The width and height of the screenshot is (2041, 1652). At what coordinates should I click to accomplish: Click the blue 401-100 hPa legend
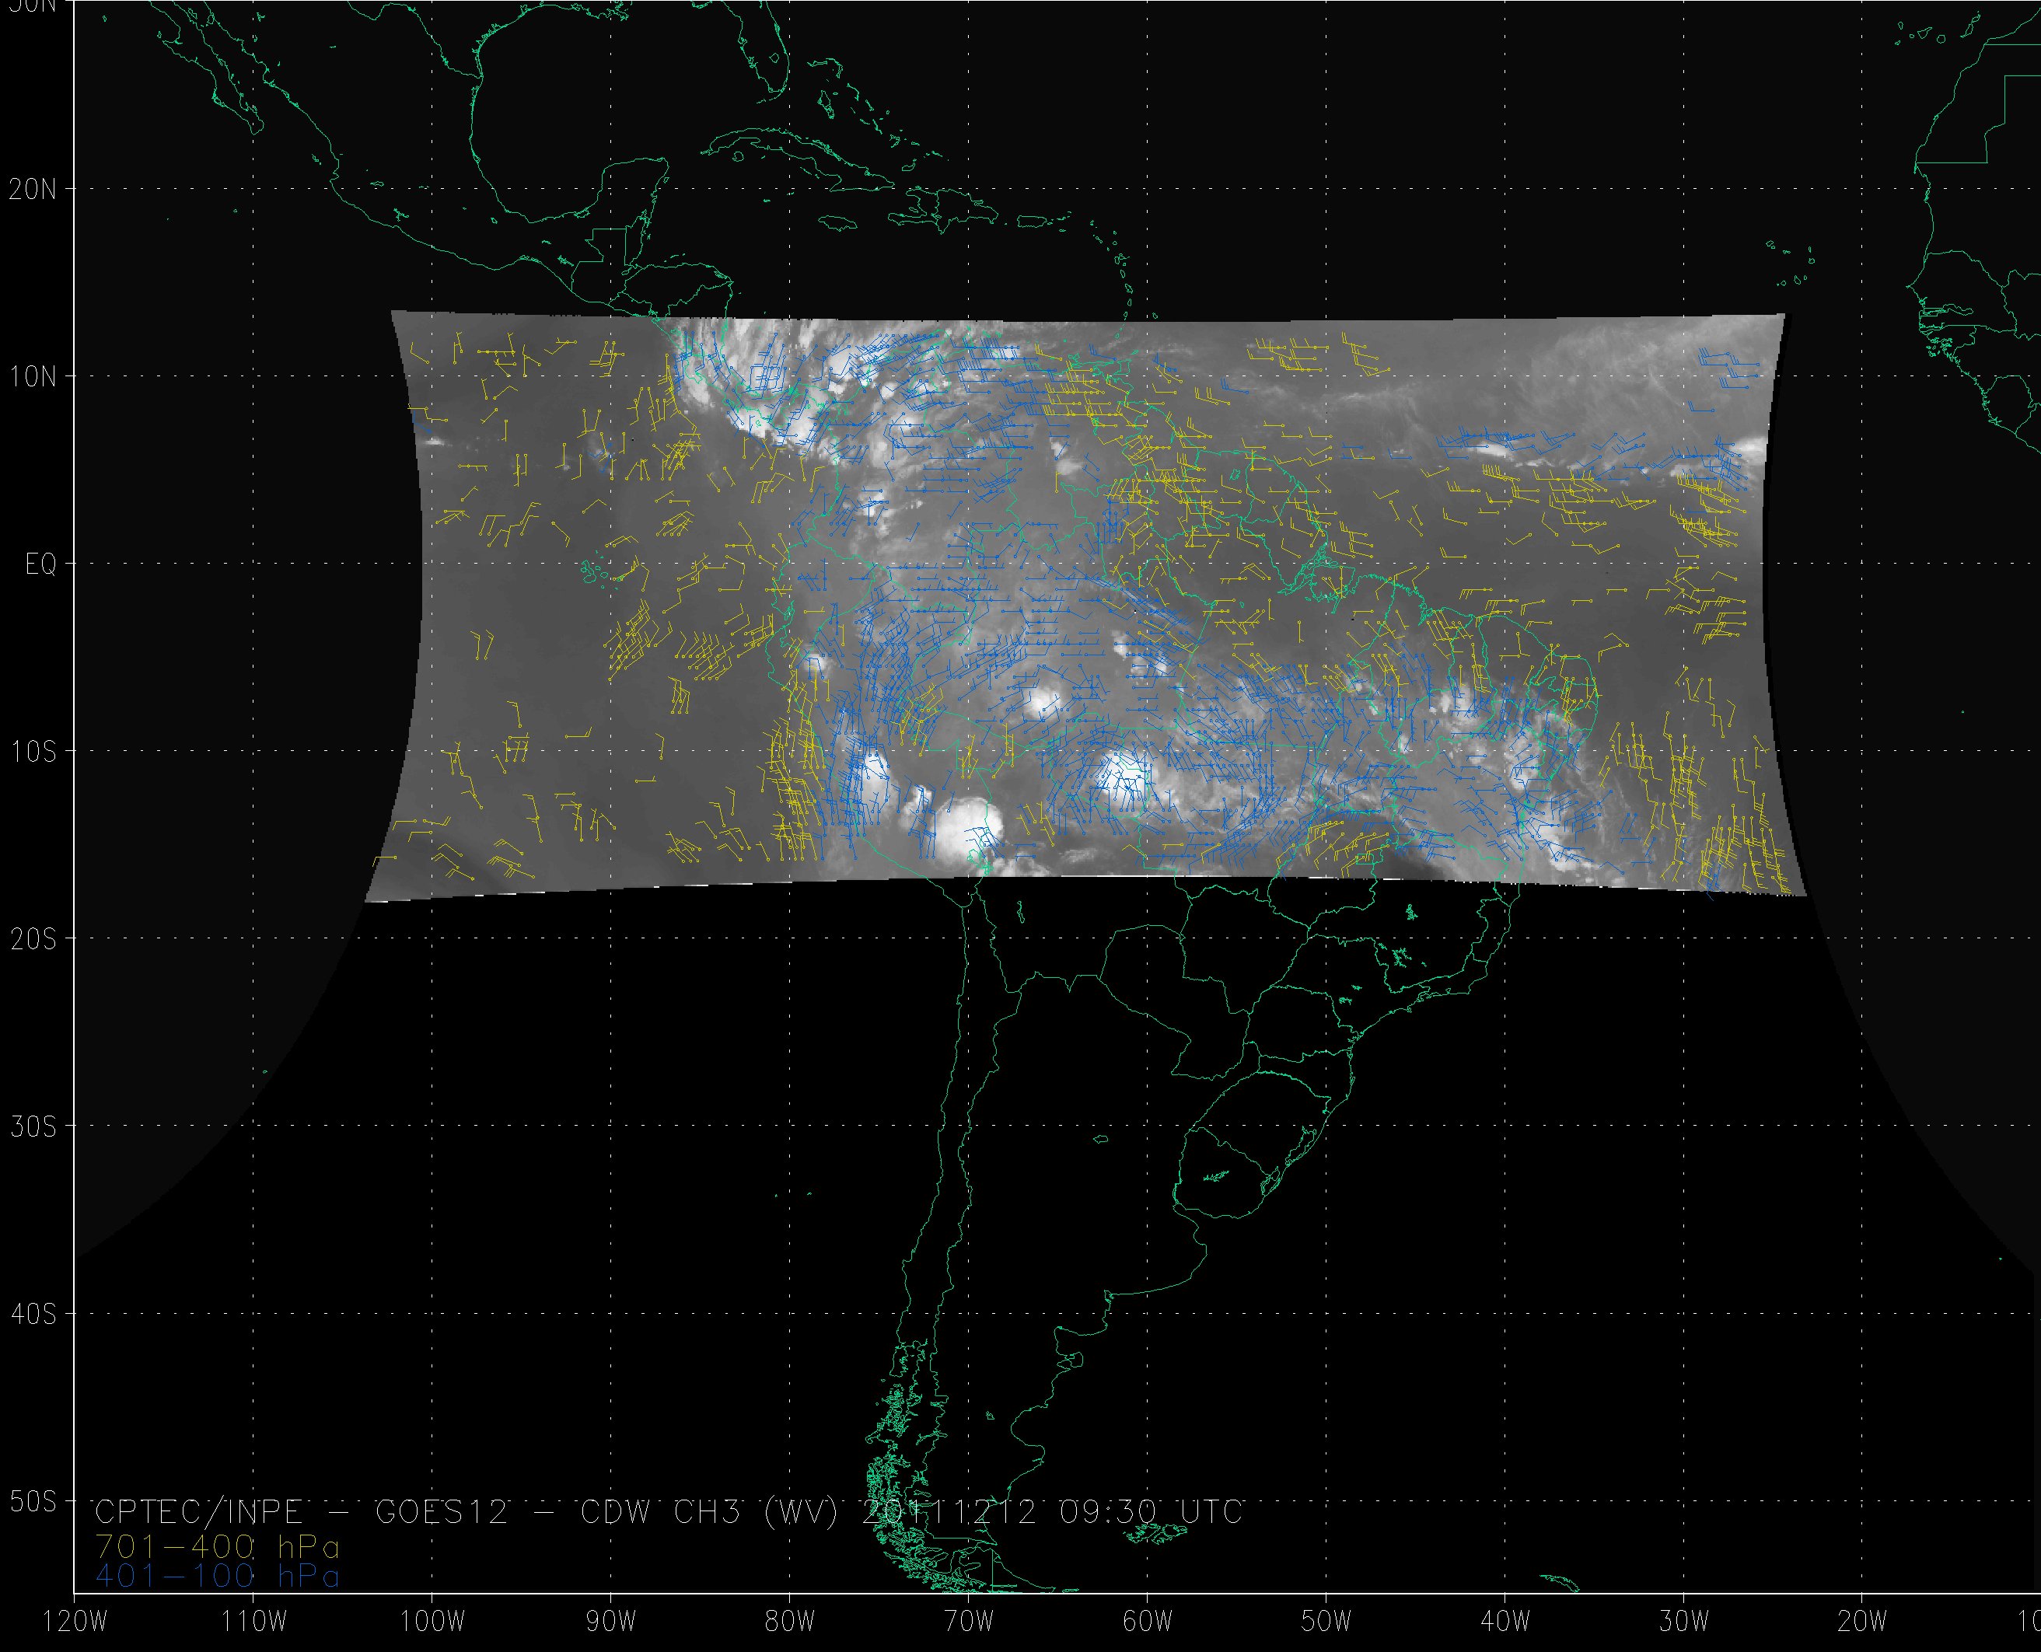(x=217, y=1577)
